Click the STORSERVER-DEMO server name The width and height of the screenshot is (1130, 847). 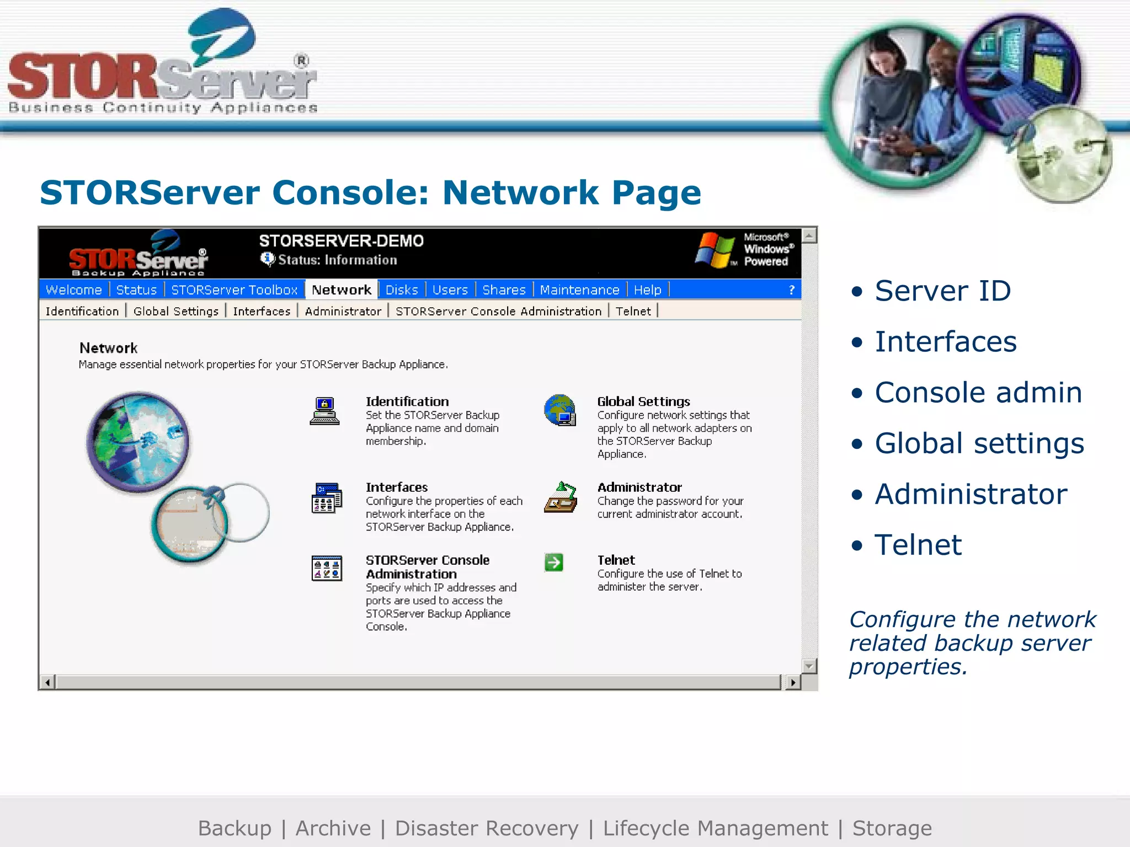pos(342,241)
